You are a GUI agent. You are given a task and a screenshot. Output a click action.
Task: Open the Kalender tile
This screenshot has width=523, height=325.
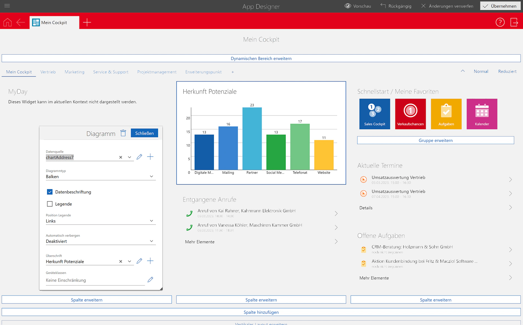tap(482, 114)
